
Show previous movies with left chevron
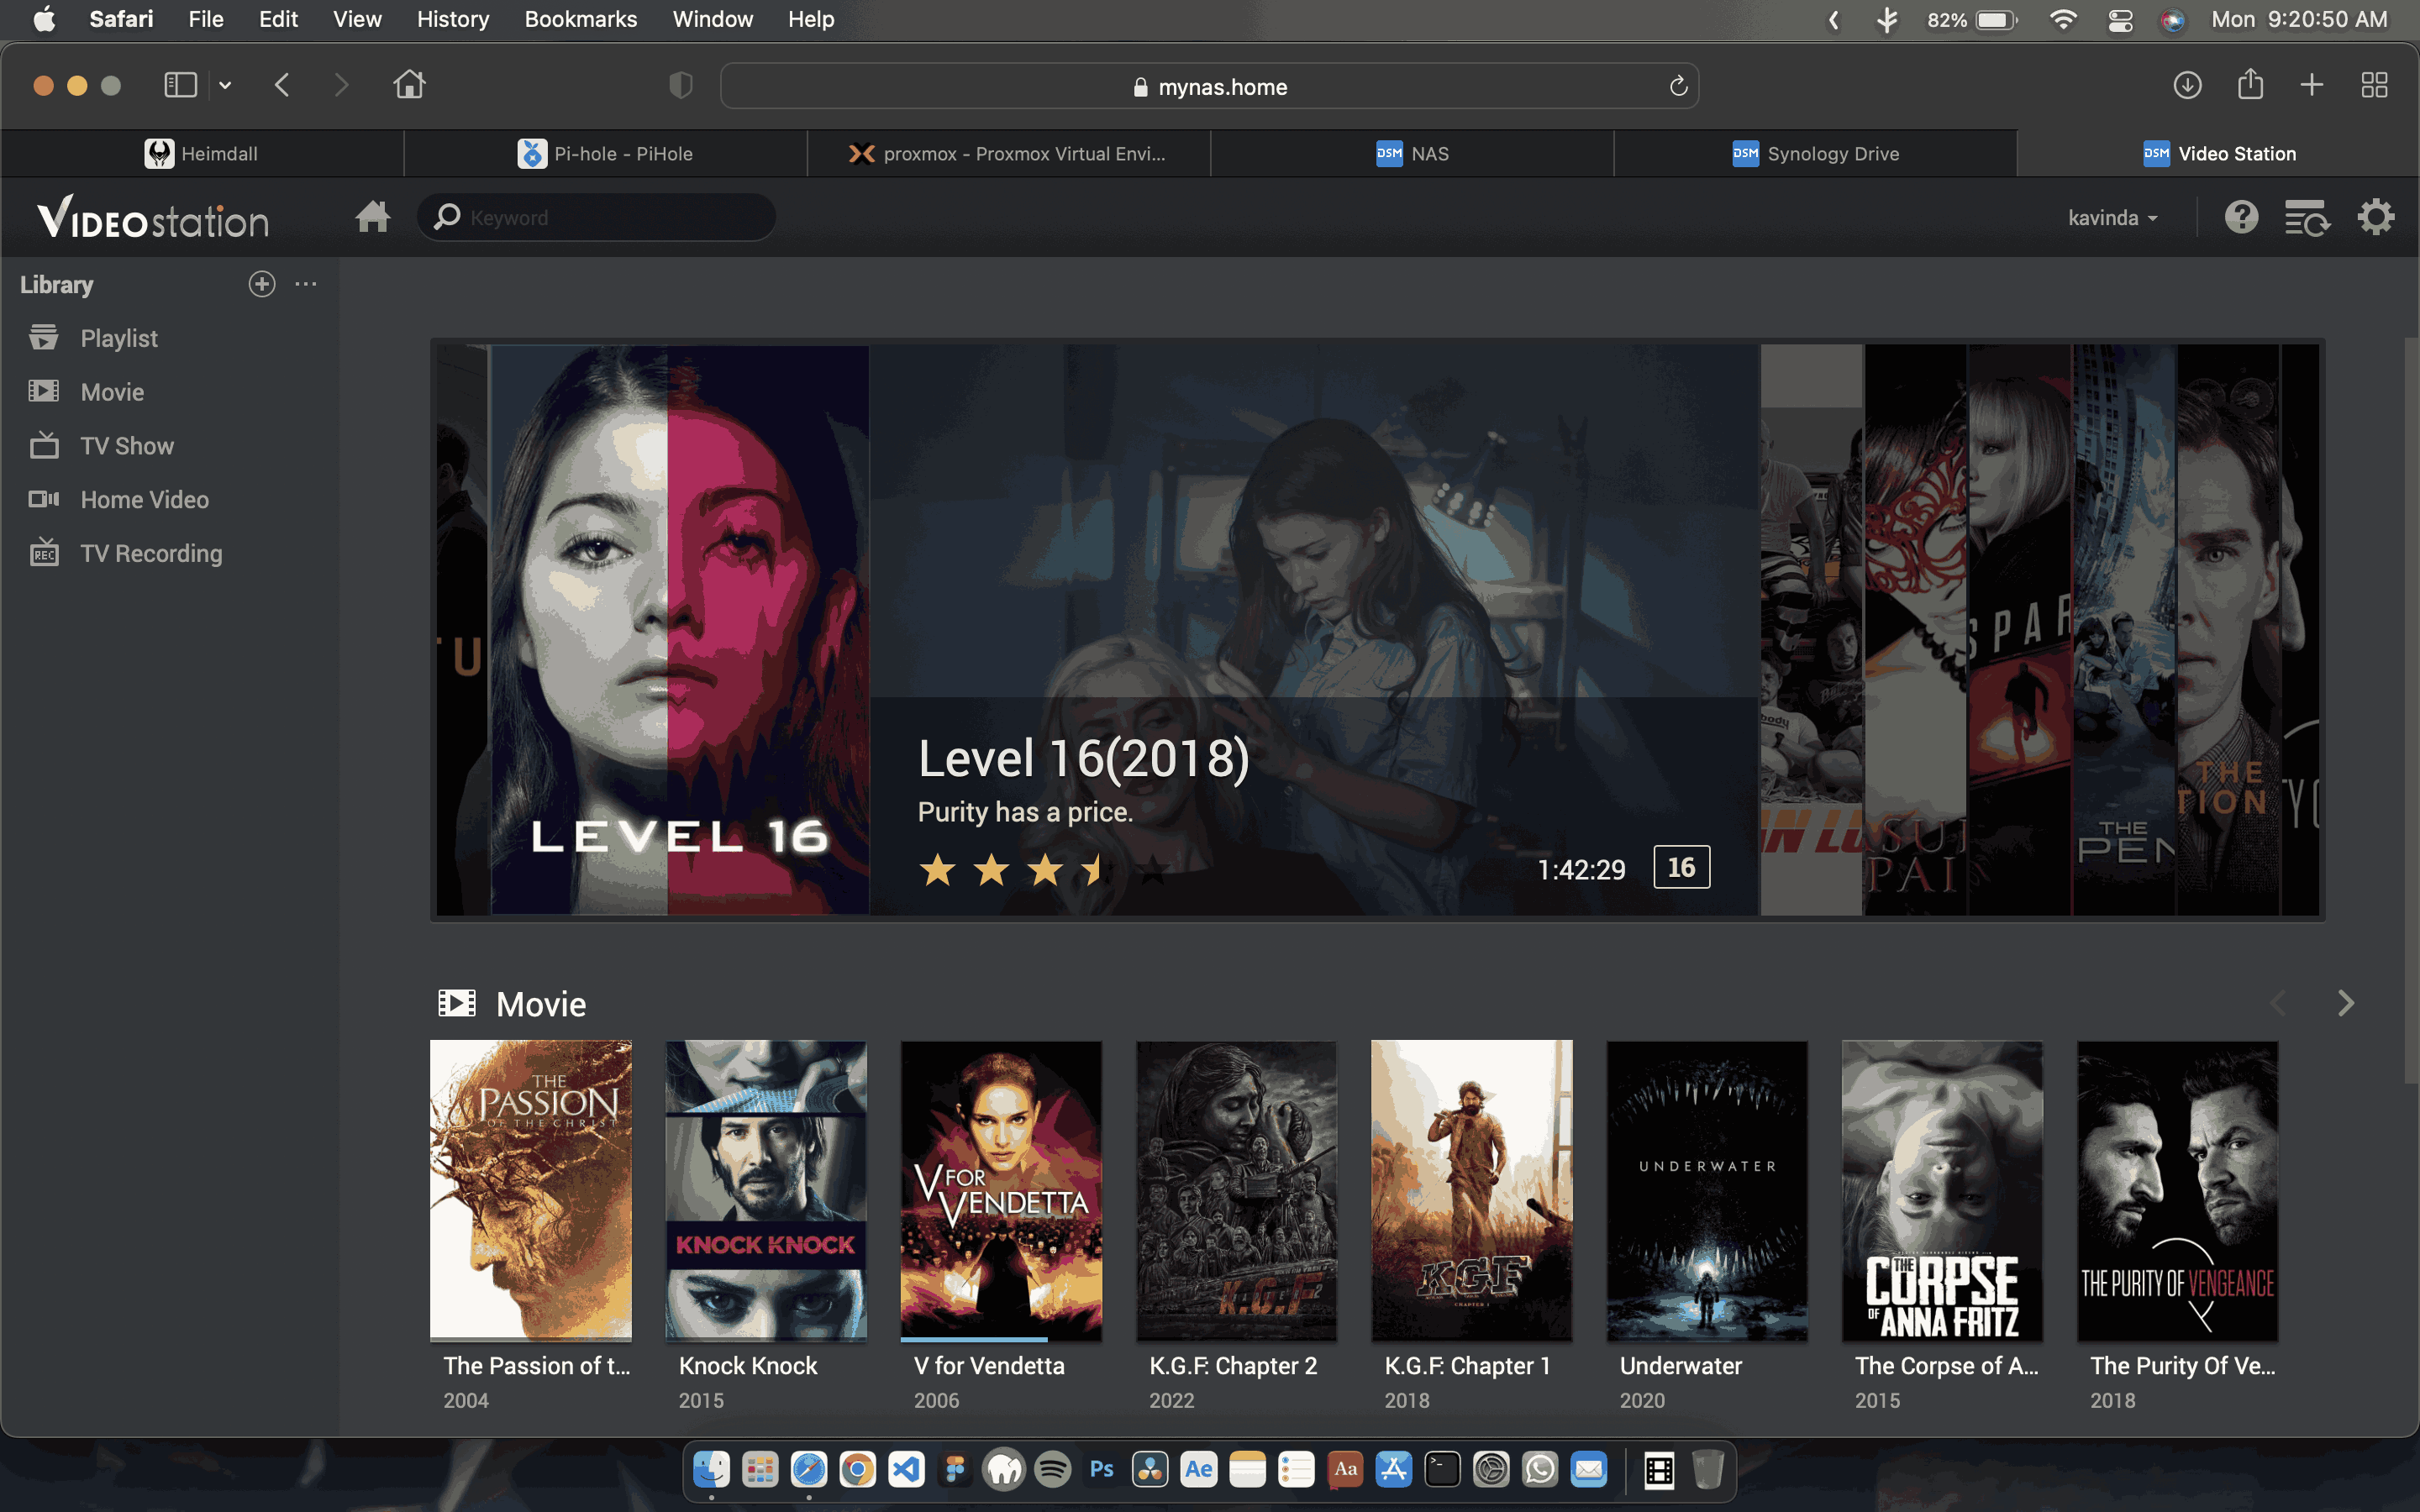(x=2278, y=1003)
